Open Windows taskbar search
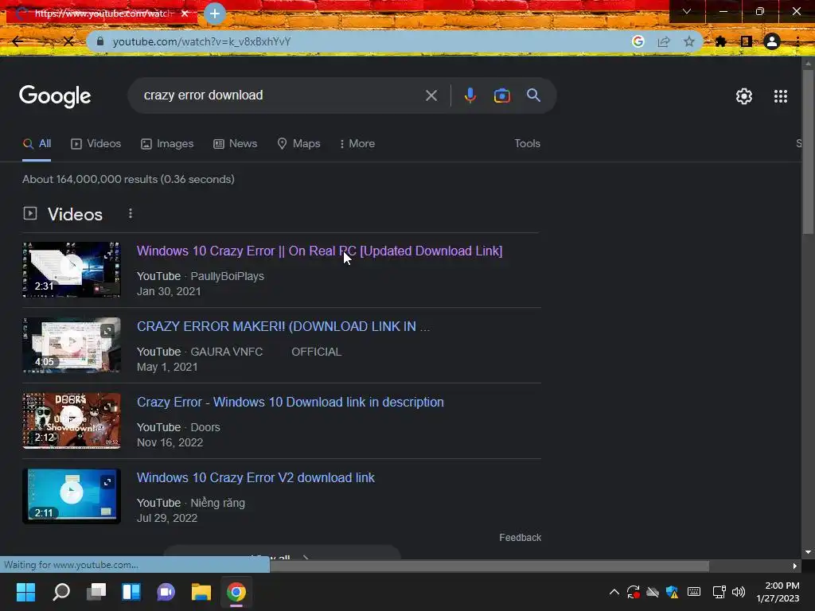Image resolution: width=815 pixels, height=611 pixels. tap(60, 592)
